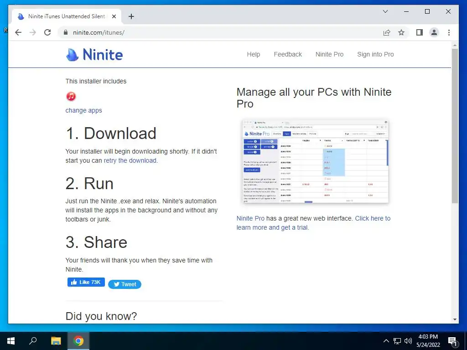Click the '3. Share' heading
Image resolution: width=467 pixels, height=350 pixels.
tap(97, 242)
